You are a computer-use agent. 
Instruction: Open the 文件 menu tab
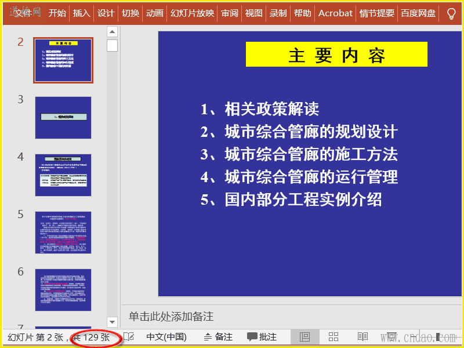[24, 13]
